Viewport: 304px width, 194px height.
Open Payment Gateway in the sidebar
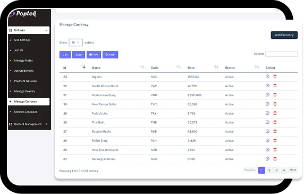click(26, 81)
